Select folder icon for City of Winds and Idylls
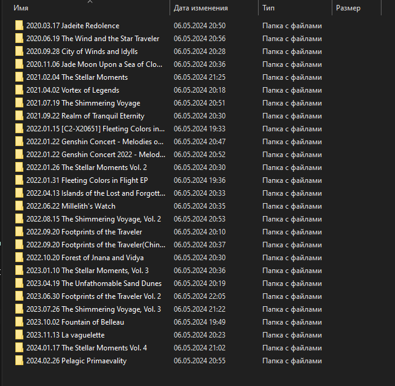 click(19, 52)
